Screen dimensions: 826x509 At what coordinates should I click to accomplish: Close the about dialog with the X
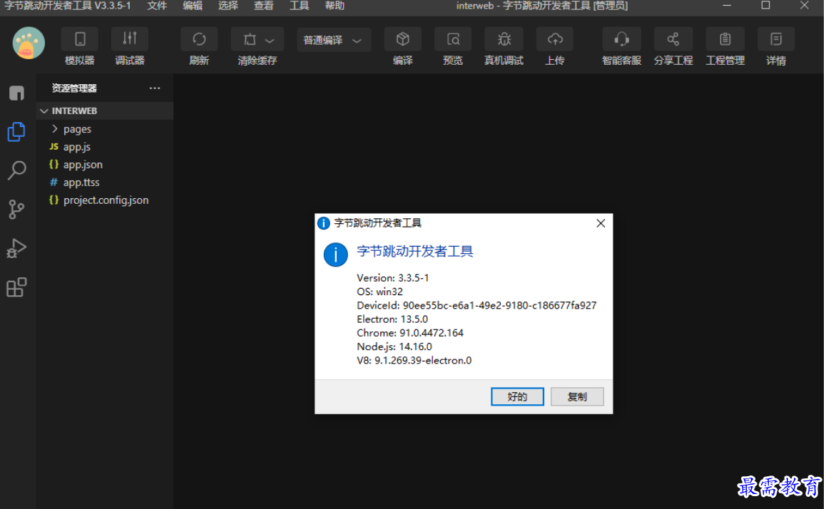point(601,223)
